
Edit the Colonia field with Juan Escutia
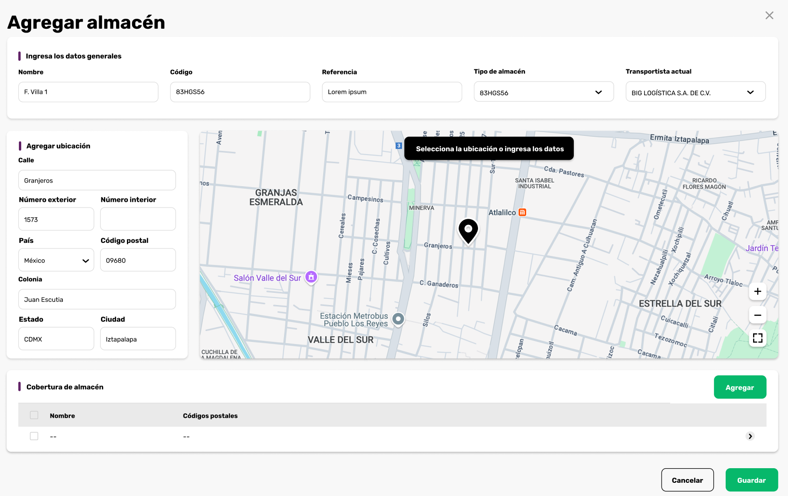click(97, 299)
